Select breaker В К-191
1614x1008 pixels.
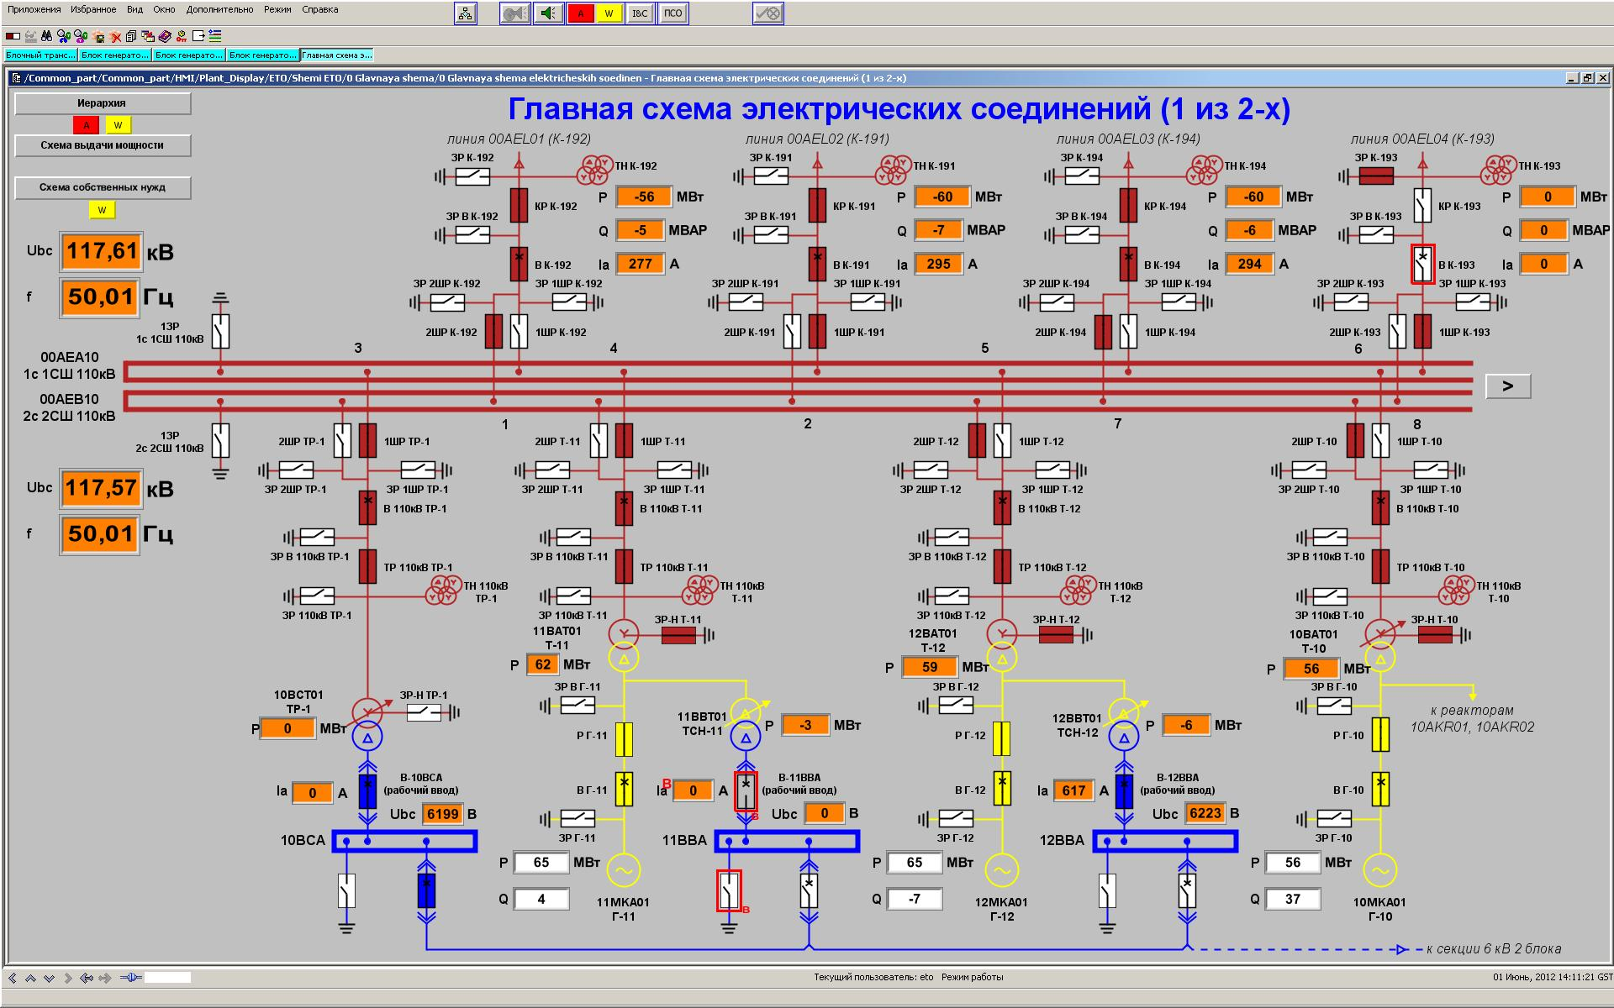click(x=817, y=264)
